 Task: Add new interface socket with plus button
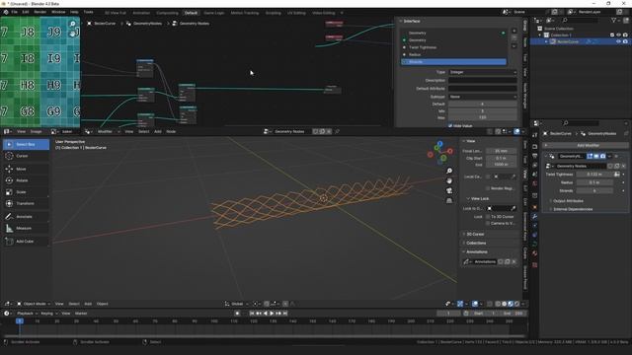(x=513, y=31)
